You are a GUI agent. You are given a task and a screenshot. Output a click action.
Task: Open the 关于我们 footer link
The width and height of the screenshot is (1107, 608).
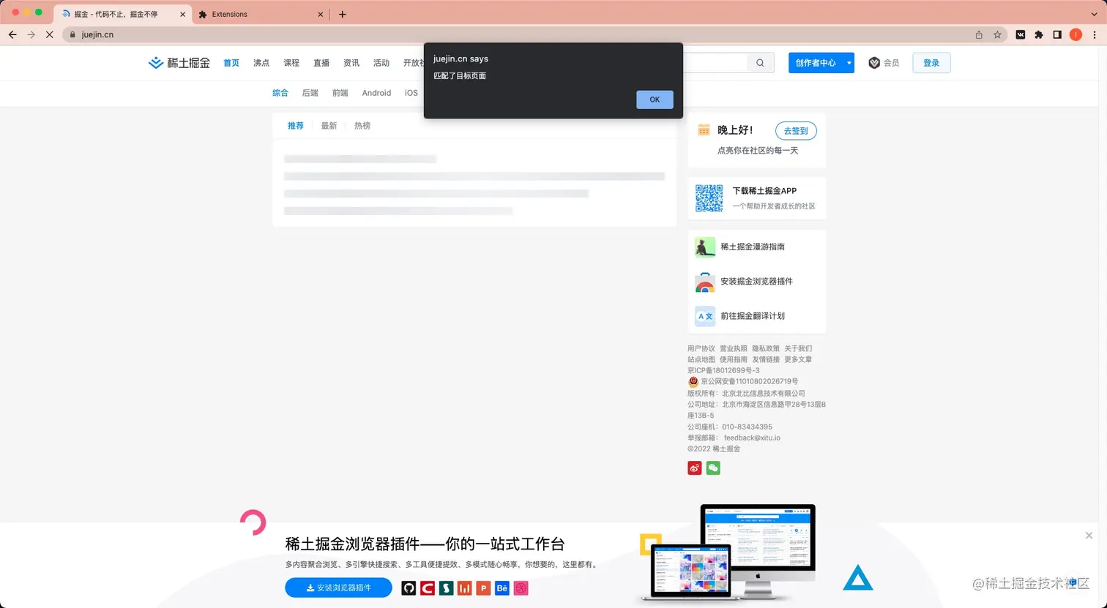798,349
